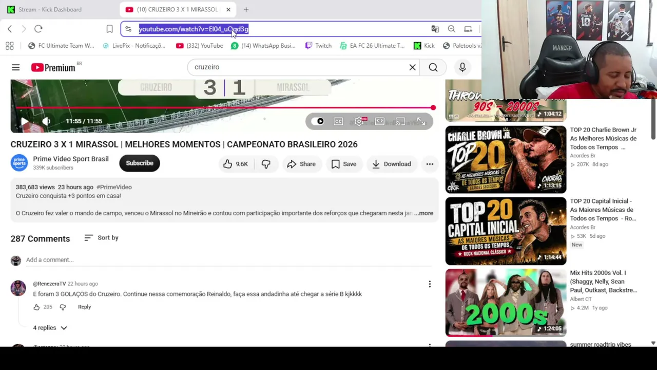Image resolution: width=657 pixels, height=370 pixels.
Task: Open the Kick bookmark
Action: tap(424, 46)
